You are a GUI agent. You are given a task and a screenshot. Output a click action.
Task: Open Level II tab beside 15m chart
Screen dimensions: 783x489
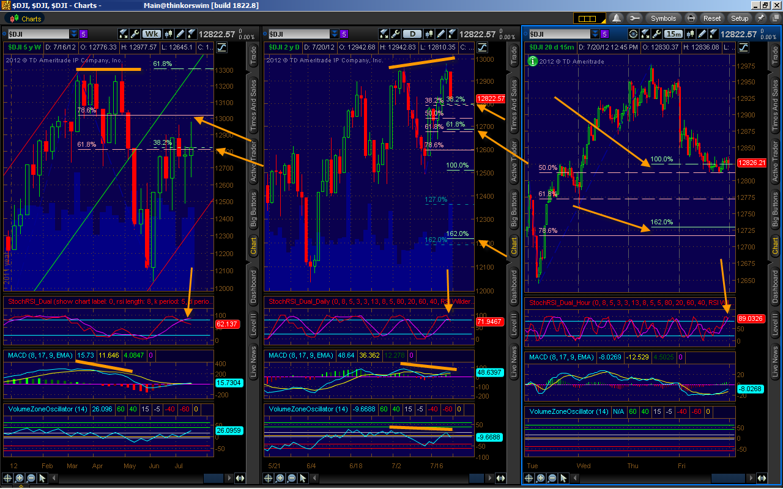(x=776, y=324)
